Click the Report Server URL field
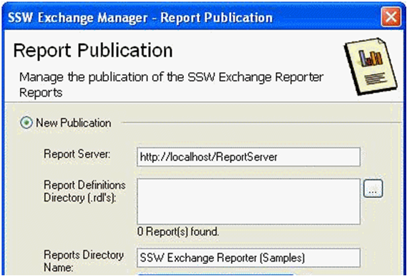Image resolution: width=407 pixels, height=276 pixels. (248, 157)
